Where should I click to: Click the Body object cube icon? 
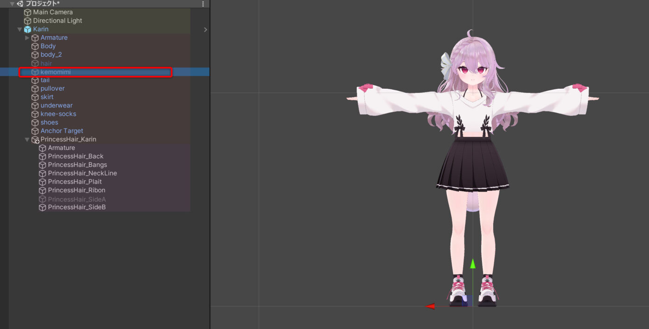pos(35,46)
